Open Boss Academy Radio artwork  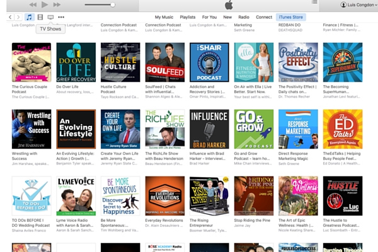click(x=165, y=248)
